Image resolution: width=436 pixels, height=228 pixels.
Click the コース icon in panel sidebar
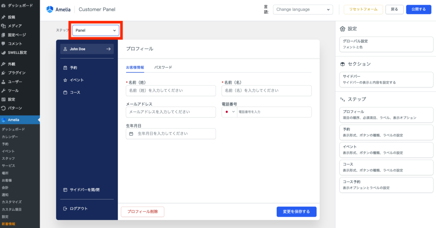(65, 92)
